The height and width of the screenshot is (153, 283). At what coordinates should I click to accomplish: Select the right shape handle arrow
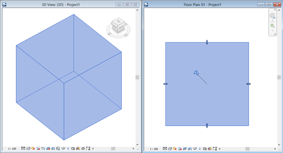[249, 84]
